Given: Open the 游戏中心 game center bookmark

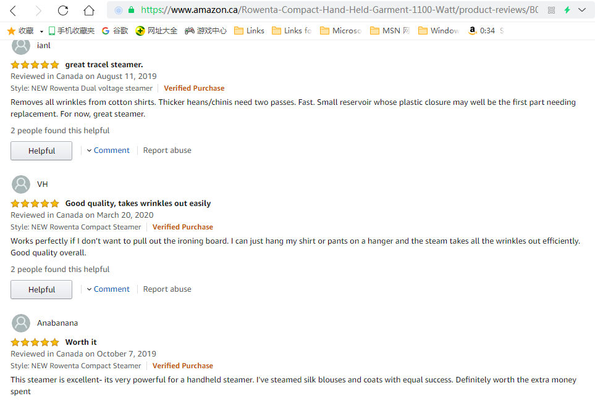Looking at the screenshot, I should coord(206,30).
